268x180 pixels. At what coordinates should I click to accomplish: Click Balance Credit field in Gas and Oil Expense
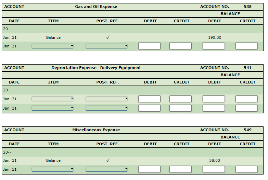pyautogui.click(x=246, y=46)
